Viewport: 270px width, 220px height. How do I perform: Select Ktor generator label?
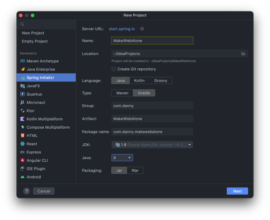click(x=30, y=111)
